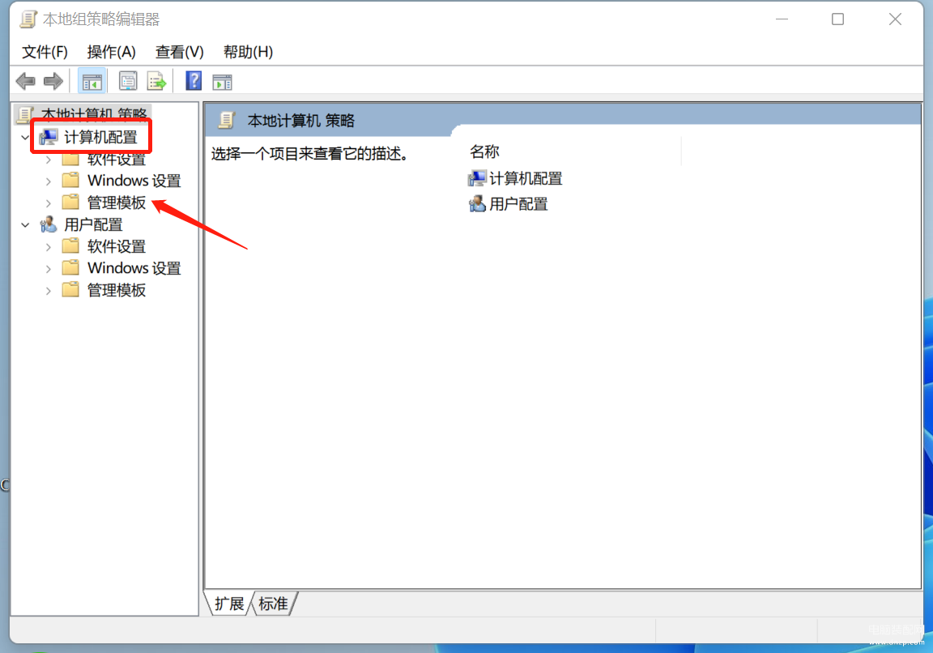Toggle the show/hide action pane icon

(222, 82)
